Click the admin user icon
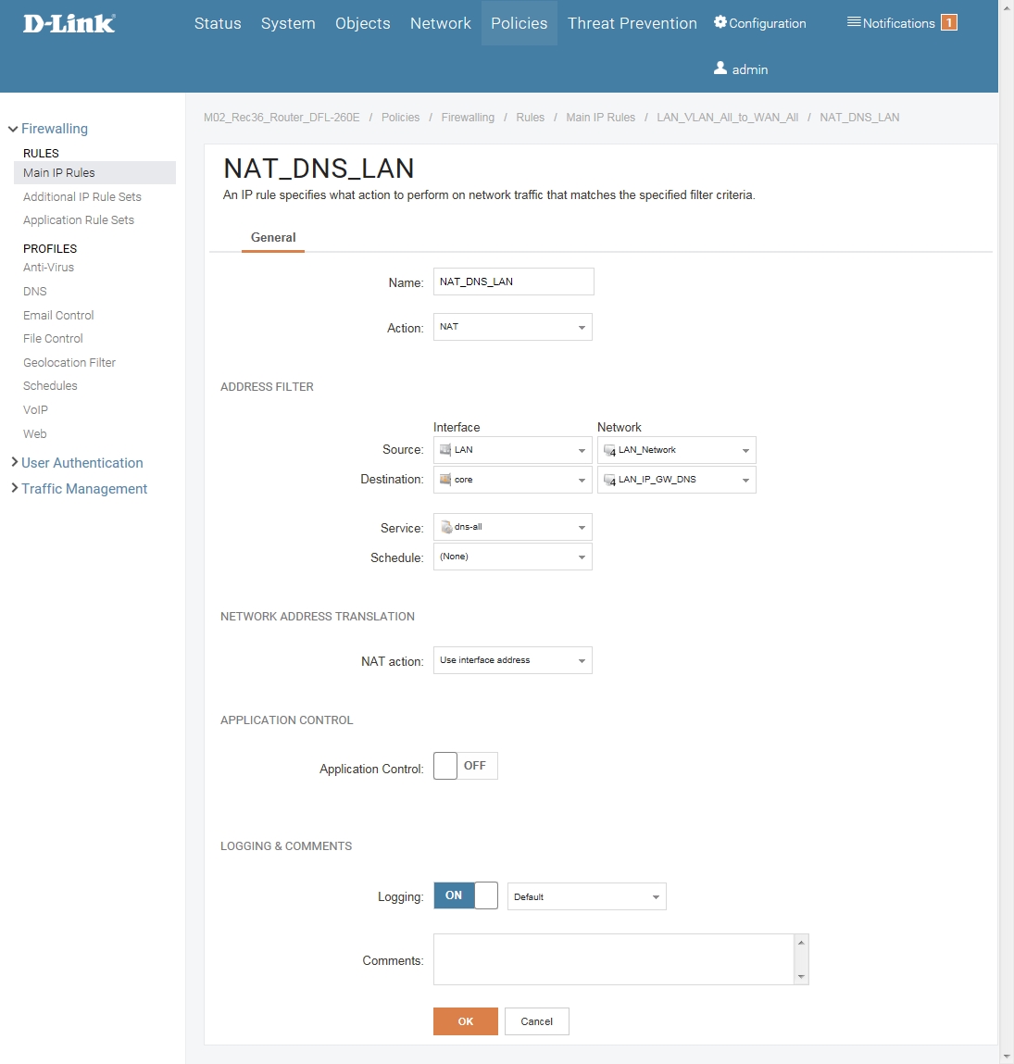 [x=720, y=69]
